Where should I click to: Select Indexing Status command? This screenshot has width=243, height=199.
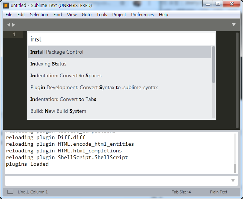pos(119,64)
